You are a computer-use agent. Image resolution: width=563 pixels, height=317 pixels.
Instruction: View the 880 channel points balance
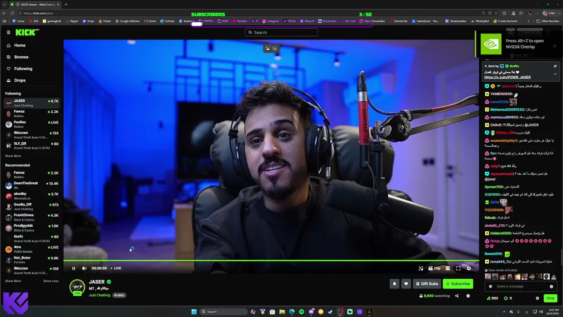[492, 298]
